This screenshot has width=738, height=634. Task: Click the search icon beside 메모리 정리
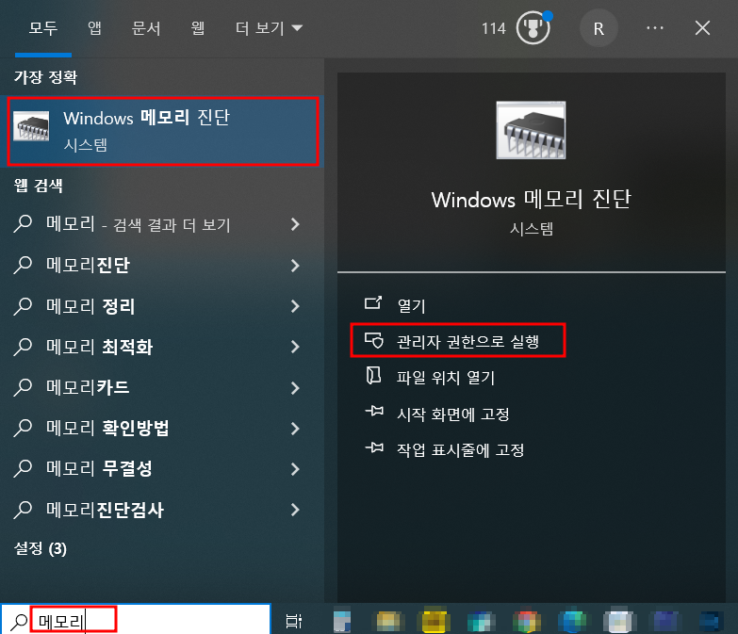pos(23,306)
